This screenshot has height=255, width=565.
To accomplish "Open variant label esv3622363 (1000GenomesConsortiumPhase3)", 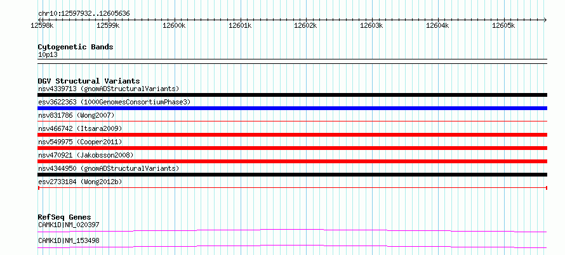I will click(114, 102).
